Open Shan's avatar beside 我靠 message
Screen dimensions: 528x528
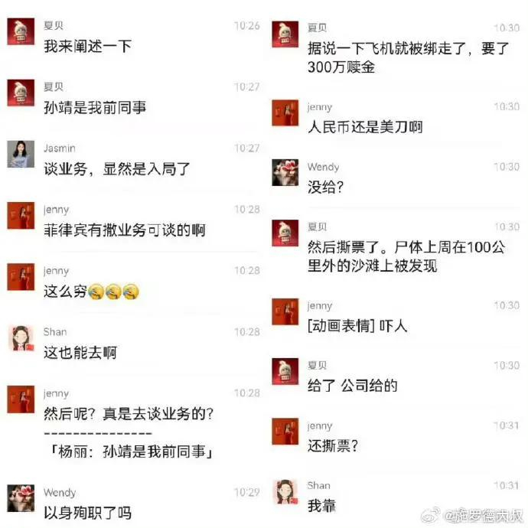click(285, 491)
